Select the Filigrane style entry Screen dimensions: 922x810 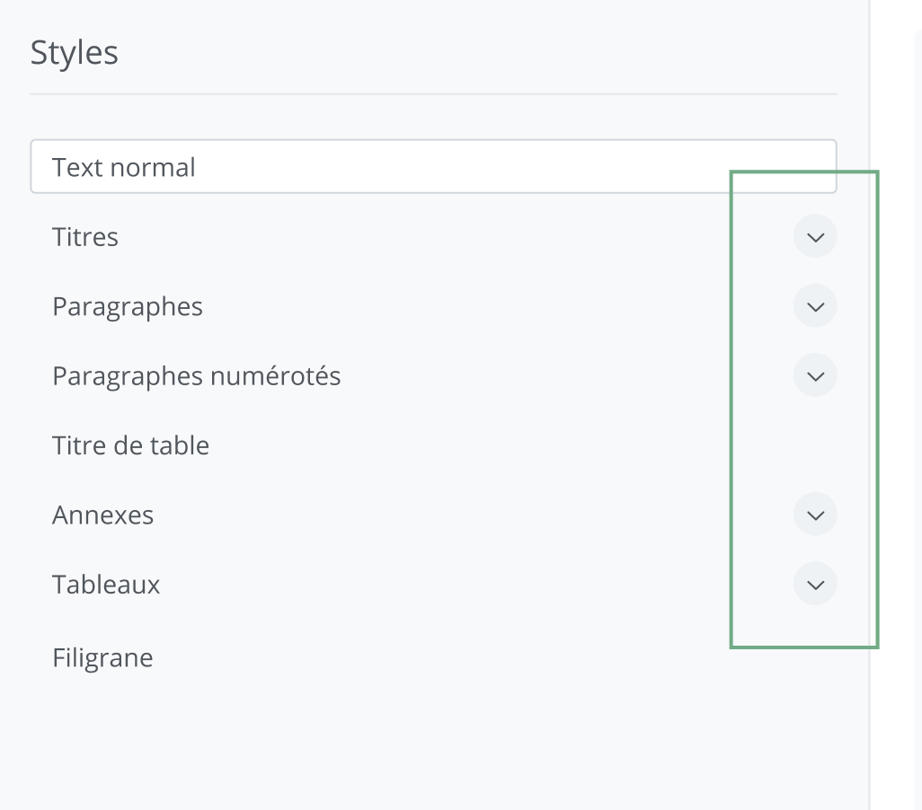tap(102, 658)
